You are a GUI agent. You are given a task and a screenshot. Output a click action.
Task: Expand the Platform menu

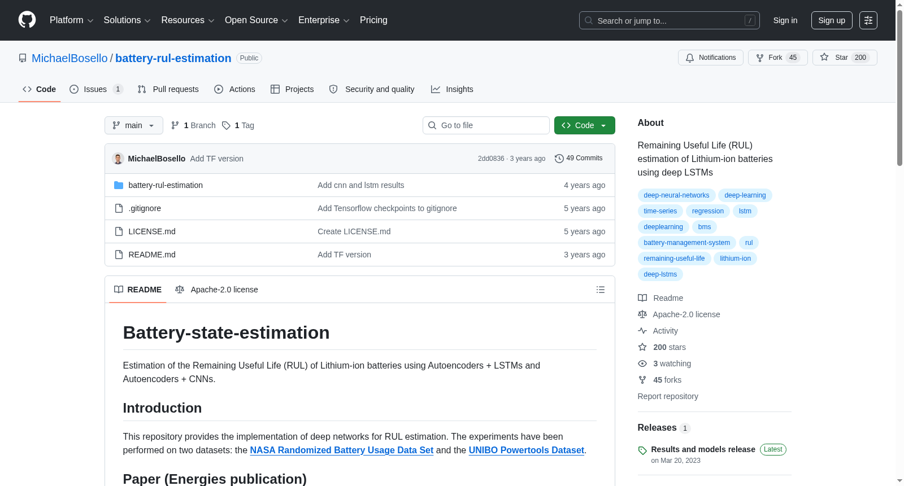pyautogui.click(x=71, y=20)
